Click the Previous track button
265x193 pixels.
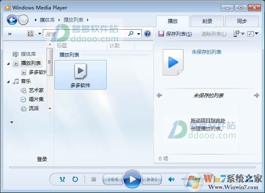point(113,179)
